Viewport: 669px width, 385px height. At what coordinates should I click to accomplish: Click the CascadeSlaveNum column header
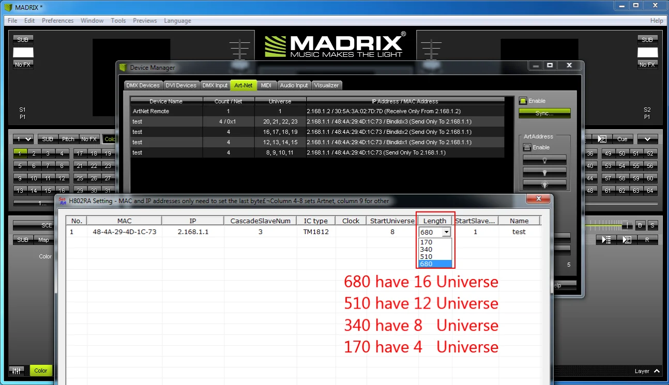point(261,221)
